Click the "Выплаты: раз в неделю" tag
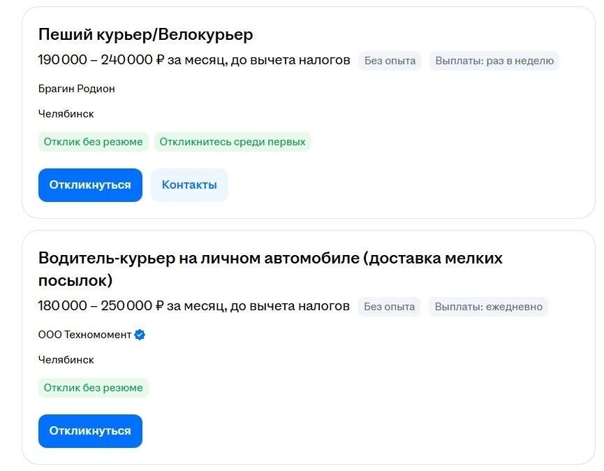Viewport: 604px width, 471px height. [494, 61]
